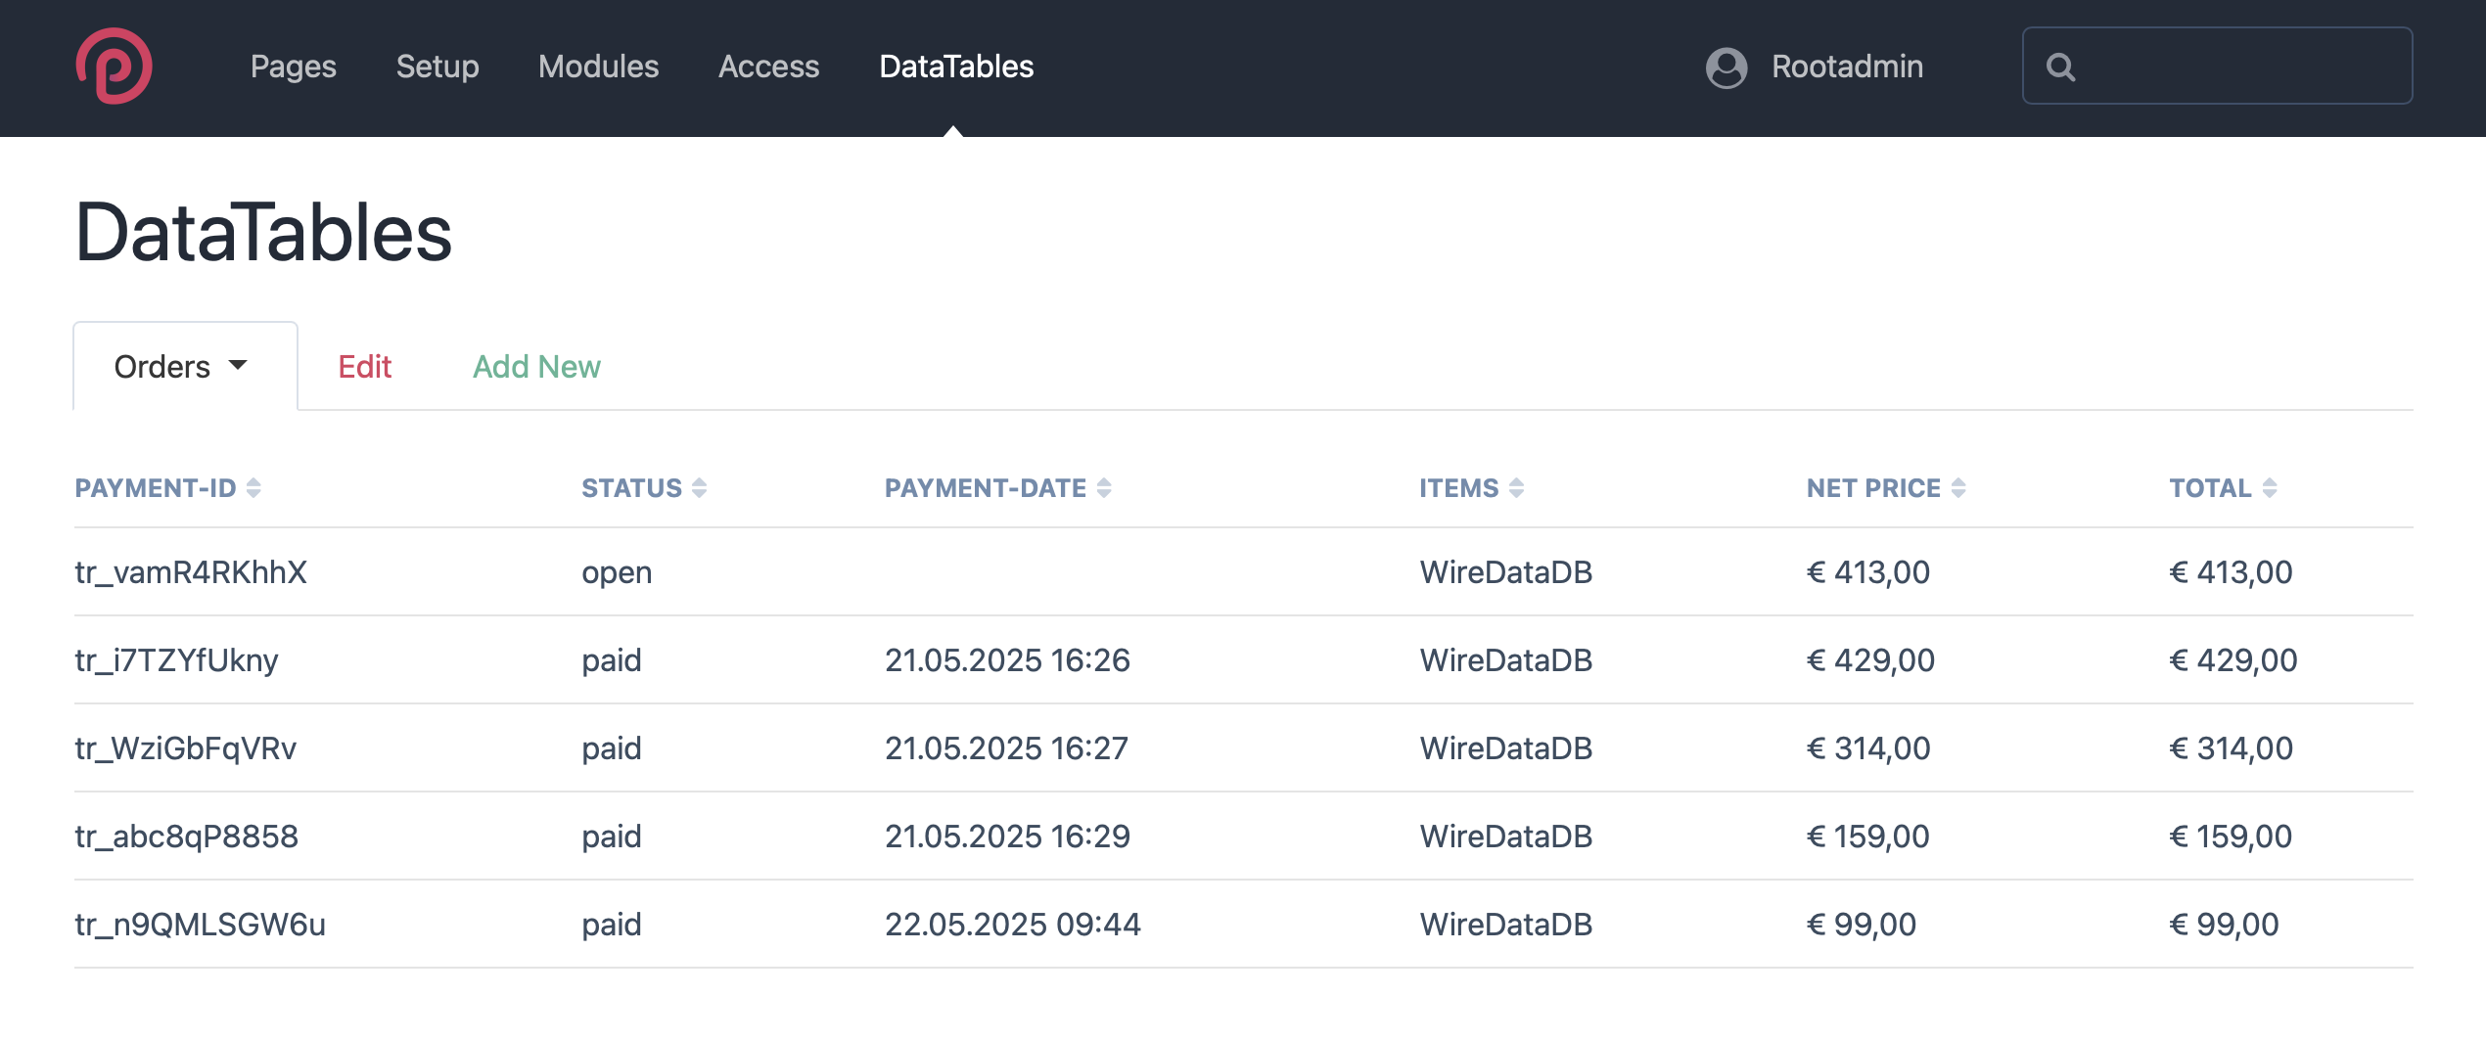Image resolution: width=2486 pixels, height=1041 pixels.
Task: Click the ITEMS column header
Action: (1459, 488)
